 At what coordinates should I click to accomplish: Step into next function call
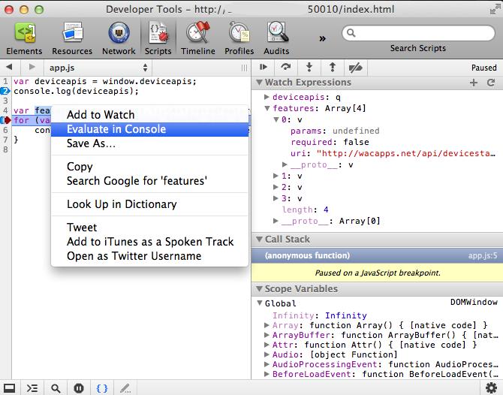pyautogui.click(x=309, y=67)
